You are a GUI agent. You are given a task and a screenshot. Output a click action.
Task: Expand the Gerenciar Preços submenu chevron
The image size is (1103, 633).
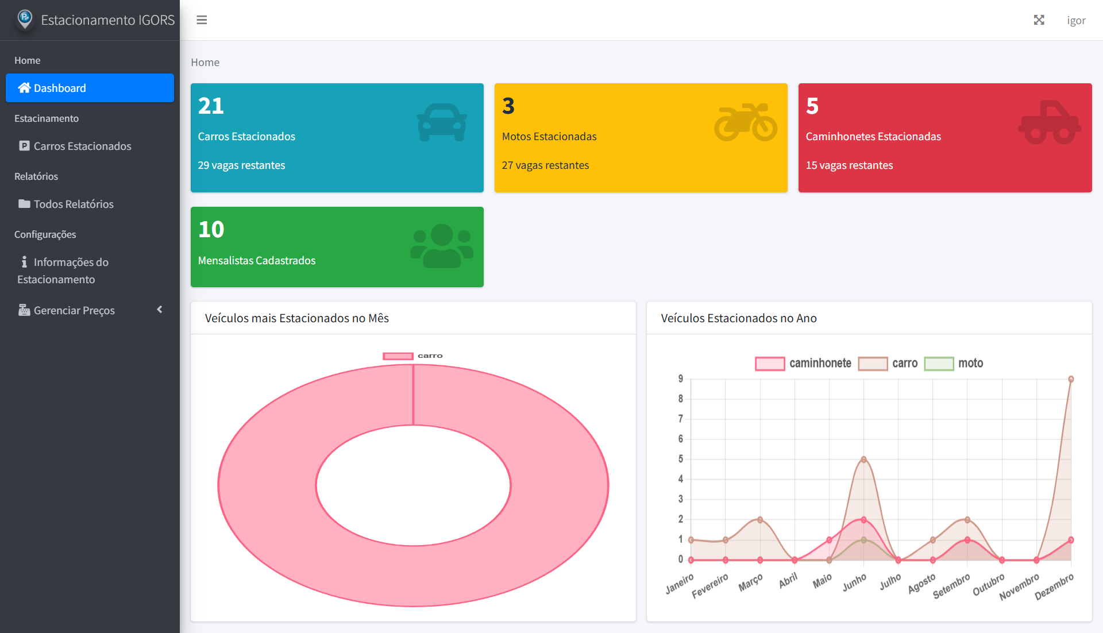click(x=160, y=310)
